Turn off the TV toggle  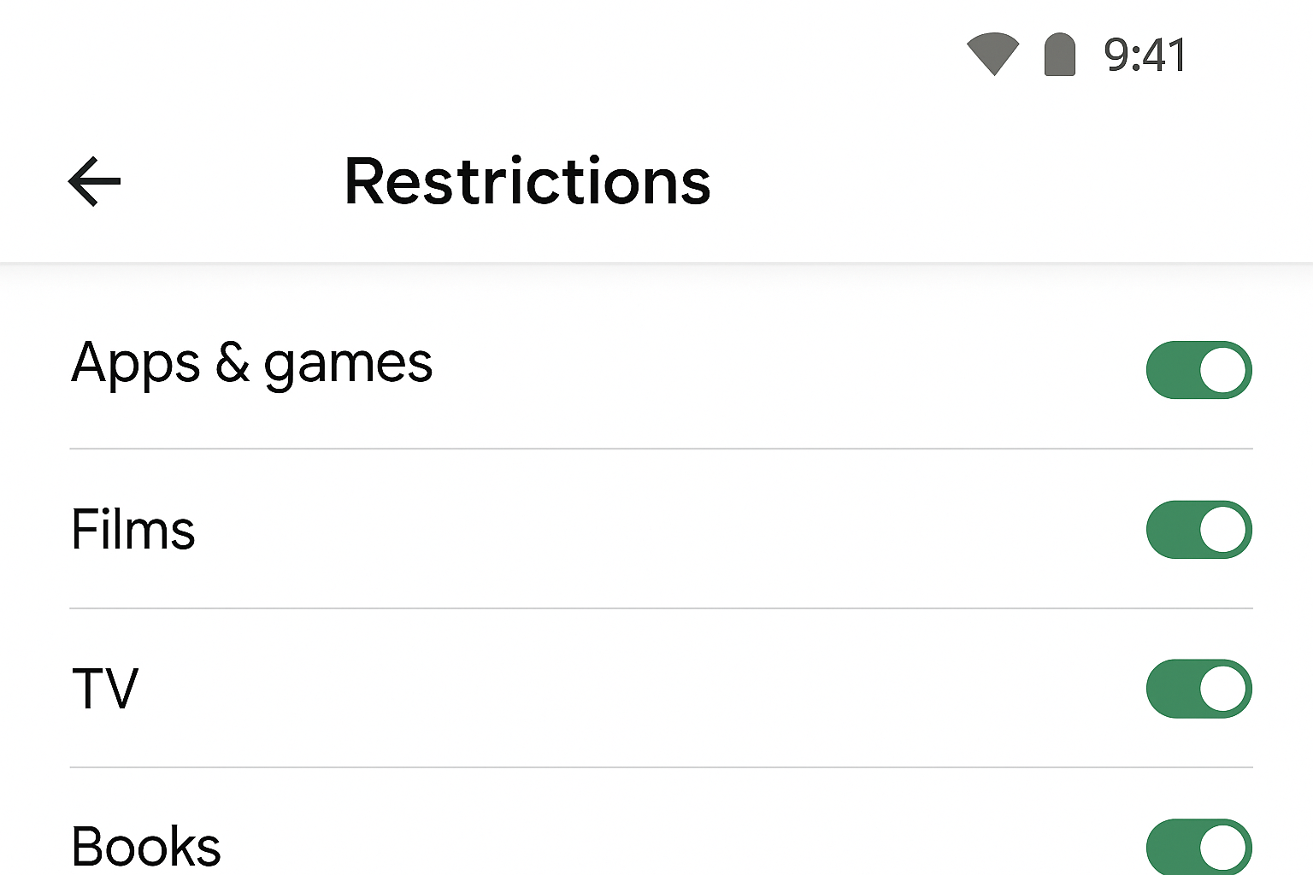click(x=1199, y=689)
